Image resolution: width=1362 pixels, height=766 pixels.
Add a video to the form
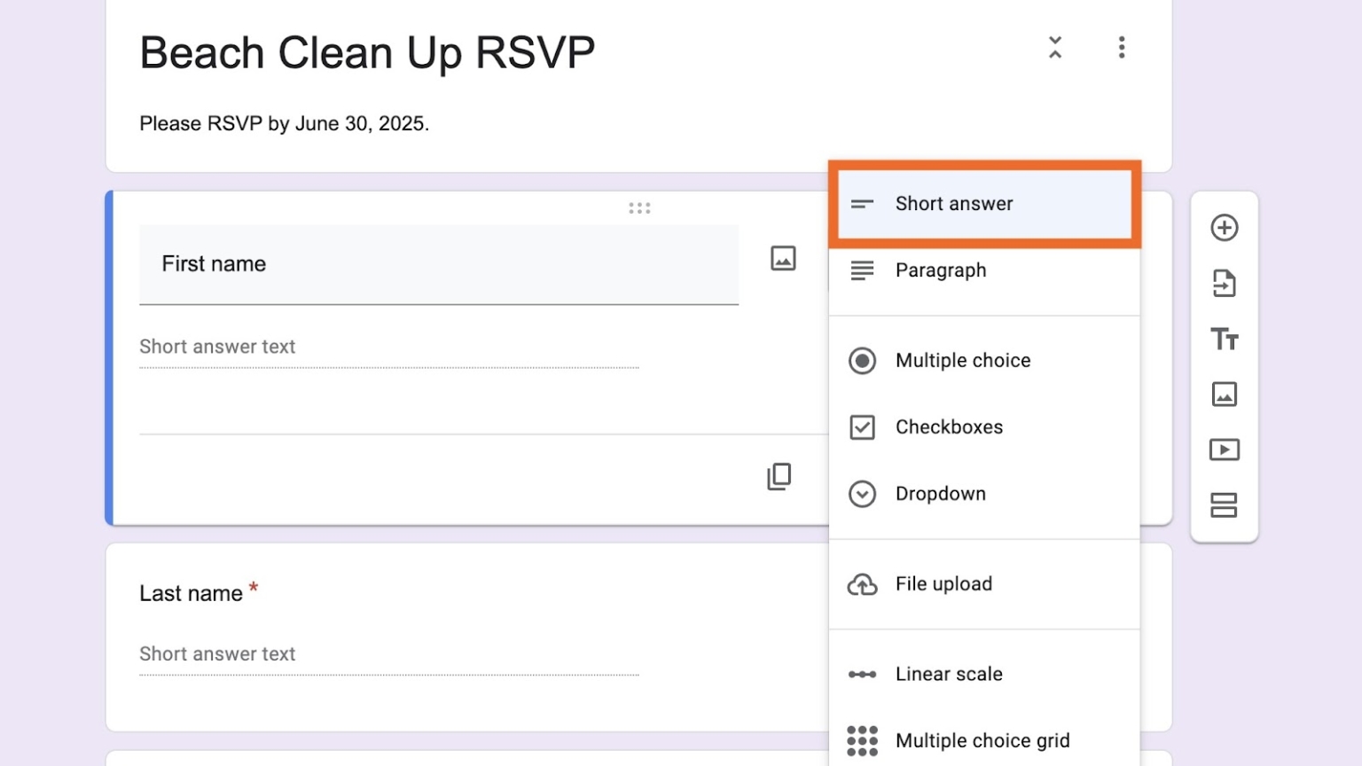1225,449
